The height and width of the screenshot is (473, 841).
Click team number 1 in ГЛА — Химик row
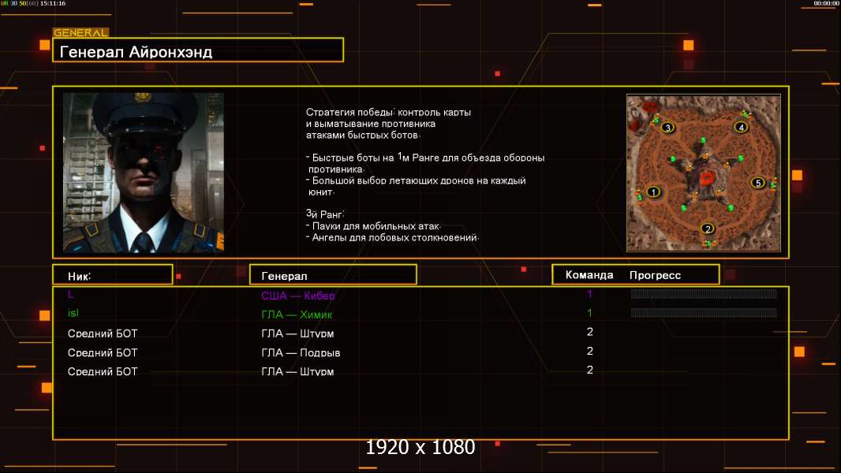click(589, 313)
